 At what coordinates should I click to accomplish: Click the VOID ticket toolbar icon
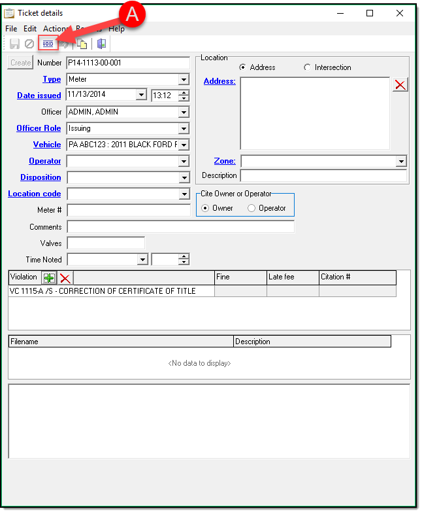(x=48, y=44)
